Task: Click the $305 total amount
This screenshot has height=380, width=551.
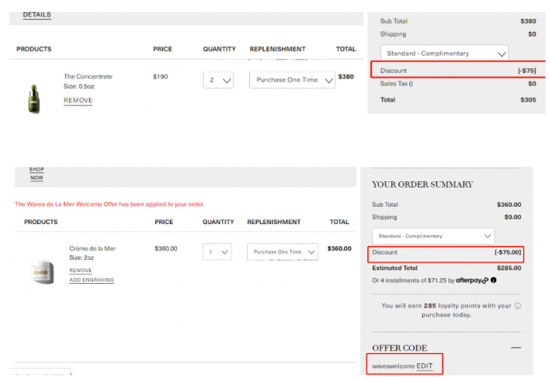Action: pos(528,100)
